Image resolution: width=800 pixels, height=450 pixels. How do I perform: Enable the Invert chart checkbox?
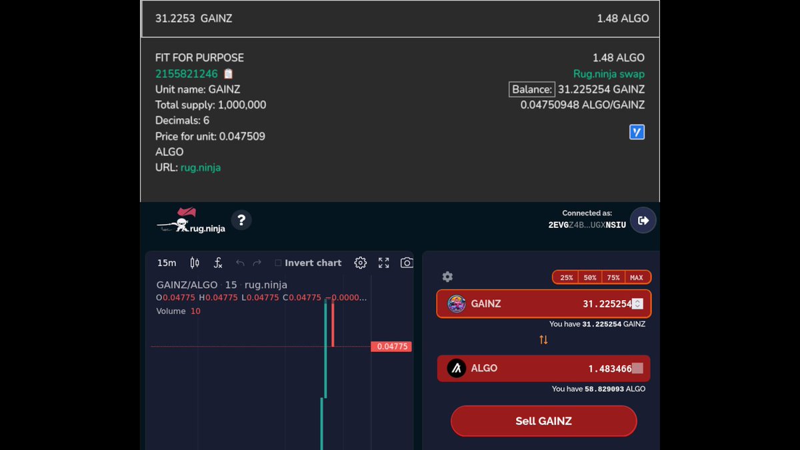(279, 263)
